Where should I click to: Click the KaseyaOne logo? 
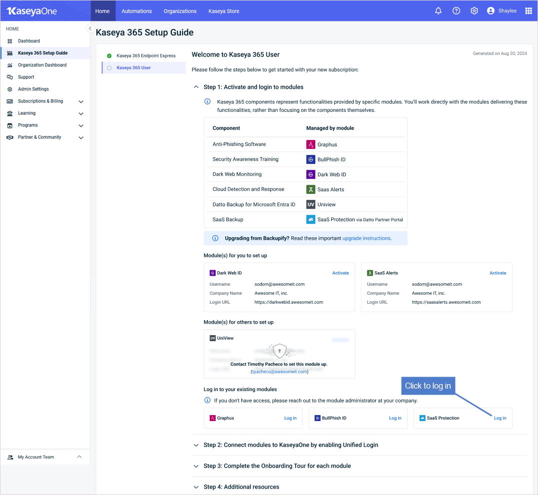tap(32, 11)
